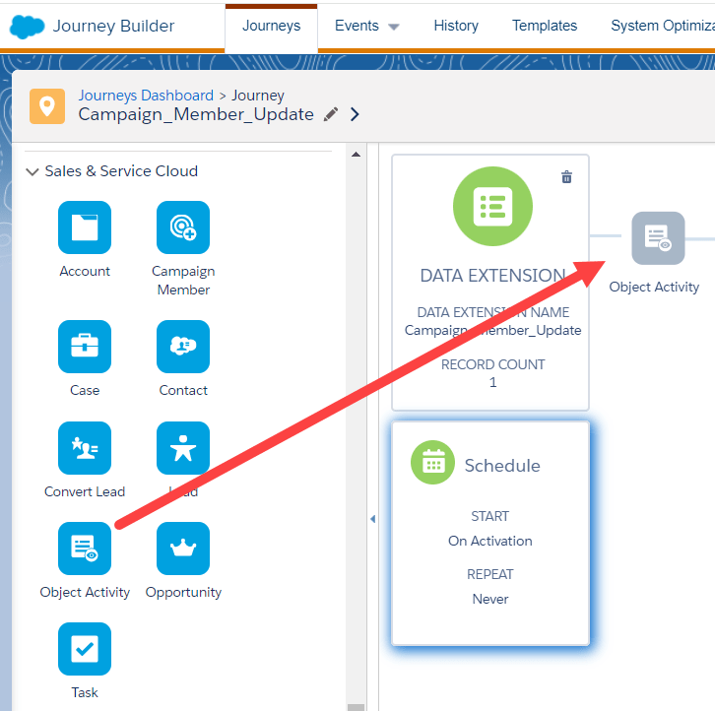
Task: Go to Journeys Dashboard breadcrumb link
Action: tap(146, 96)
